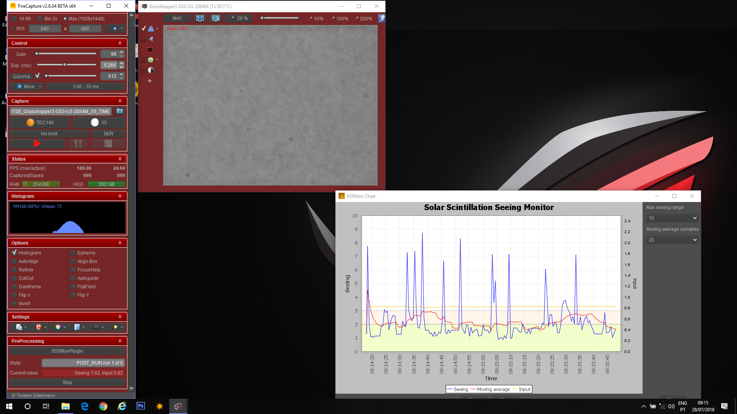Image resolution: width=737 pixels, height=414 pixels.
Task: Enable the 16 Bit checkbox
Action: click(x=14, y=19)
